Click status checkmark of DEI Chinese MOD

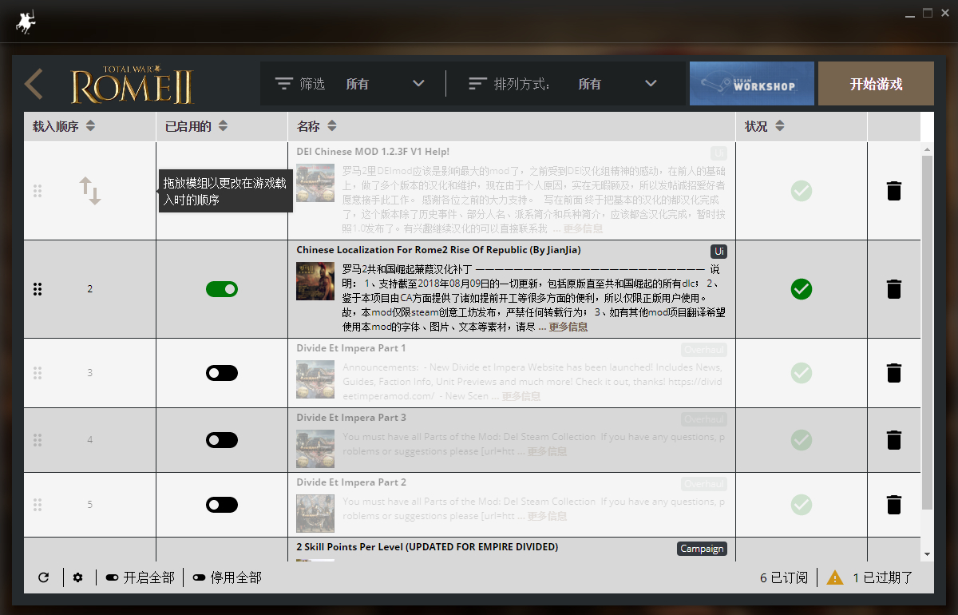click(x=802, y=191)
